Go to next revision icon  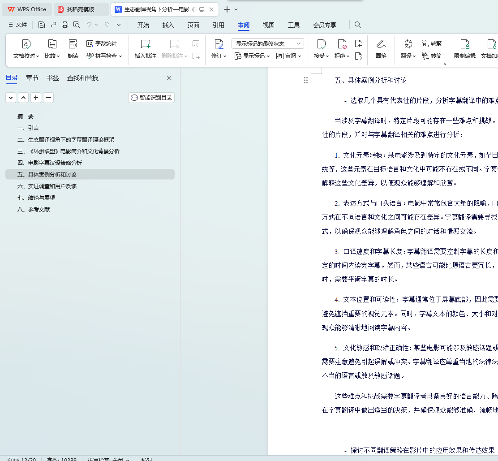pyautogui.click(x=358, y=56)
